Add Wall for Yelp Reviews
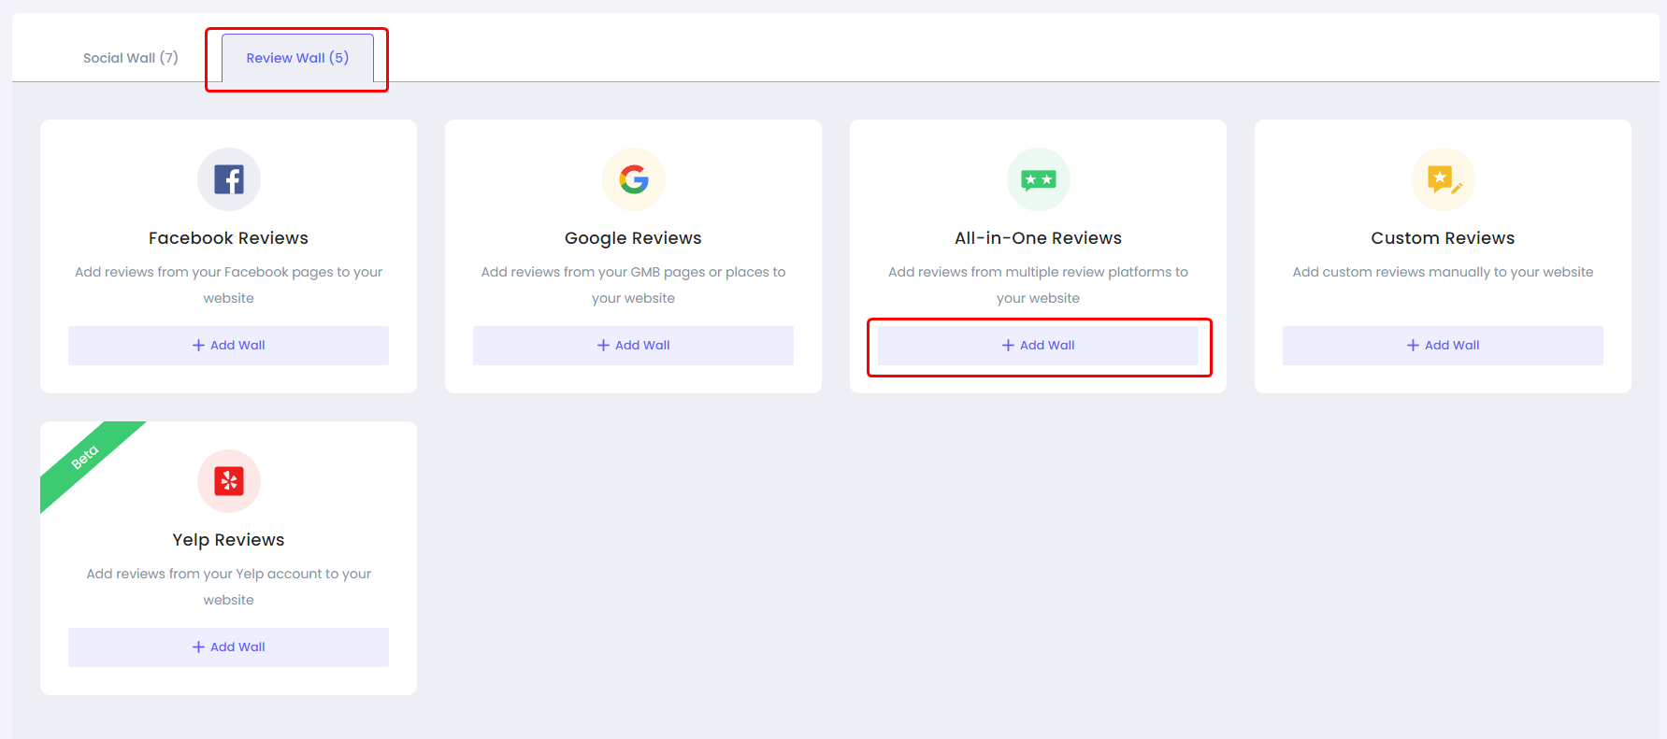Screen dimensions: 1667x739 (x=228, y=647)
